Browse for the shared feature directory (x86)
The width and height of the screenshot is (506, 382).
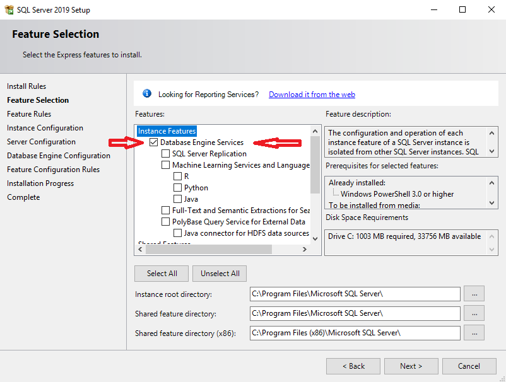point(474,333)
